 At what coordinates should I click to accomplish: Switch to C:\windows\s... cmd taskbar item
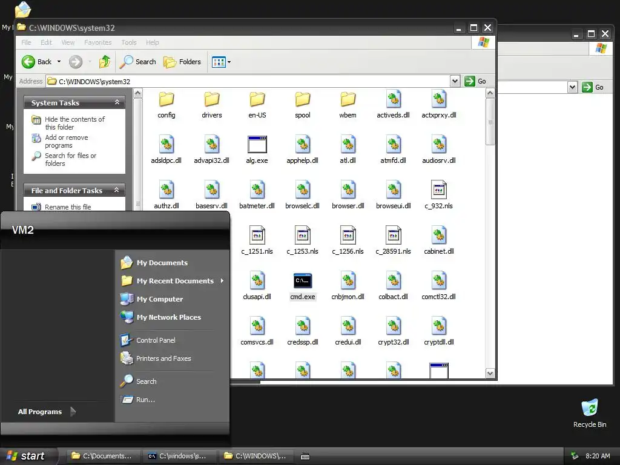(179, 456)
